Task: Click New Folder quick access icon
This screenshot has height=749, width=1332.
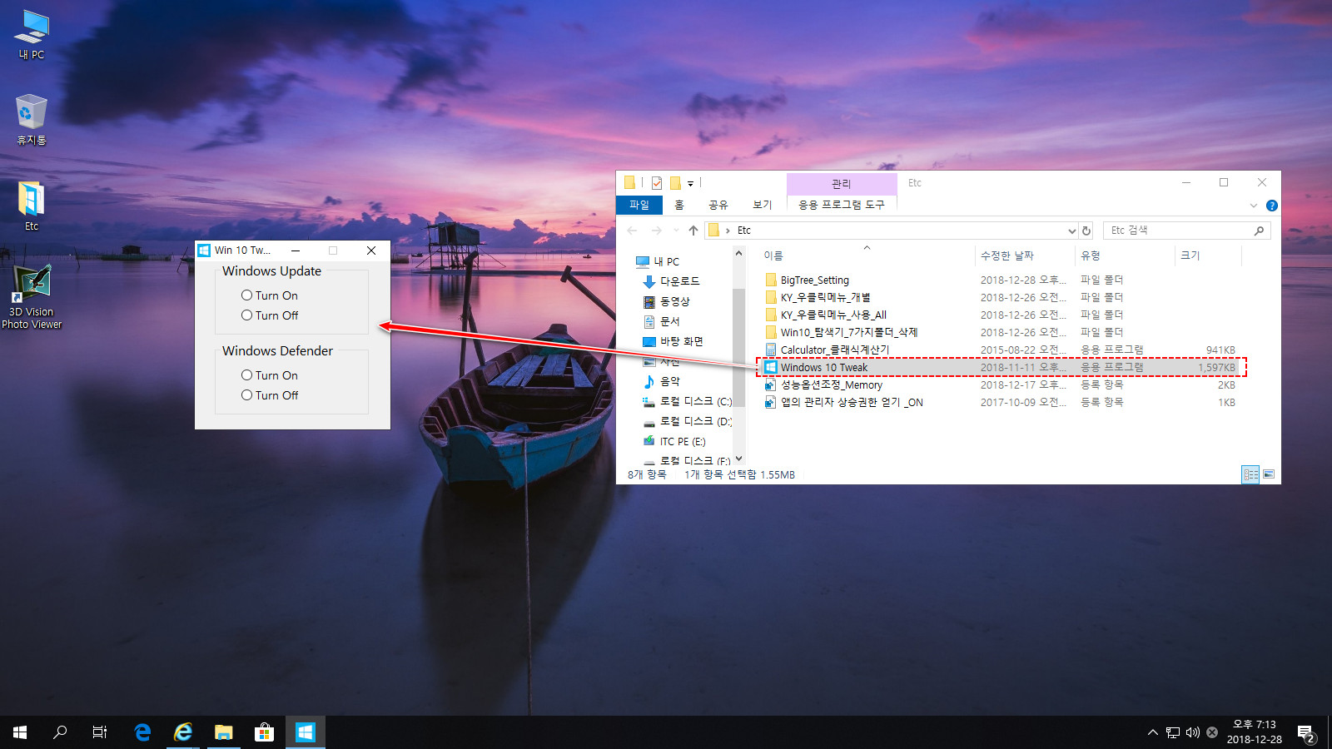Action: [675, 183]
